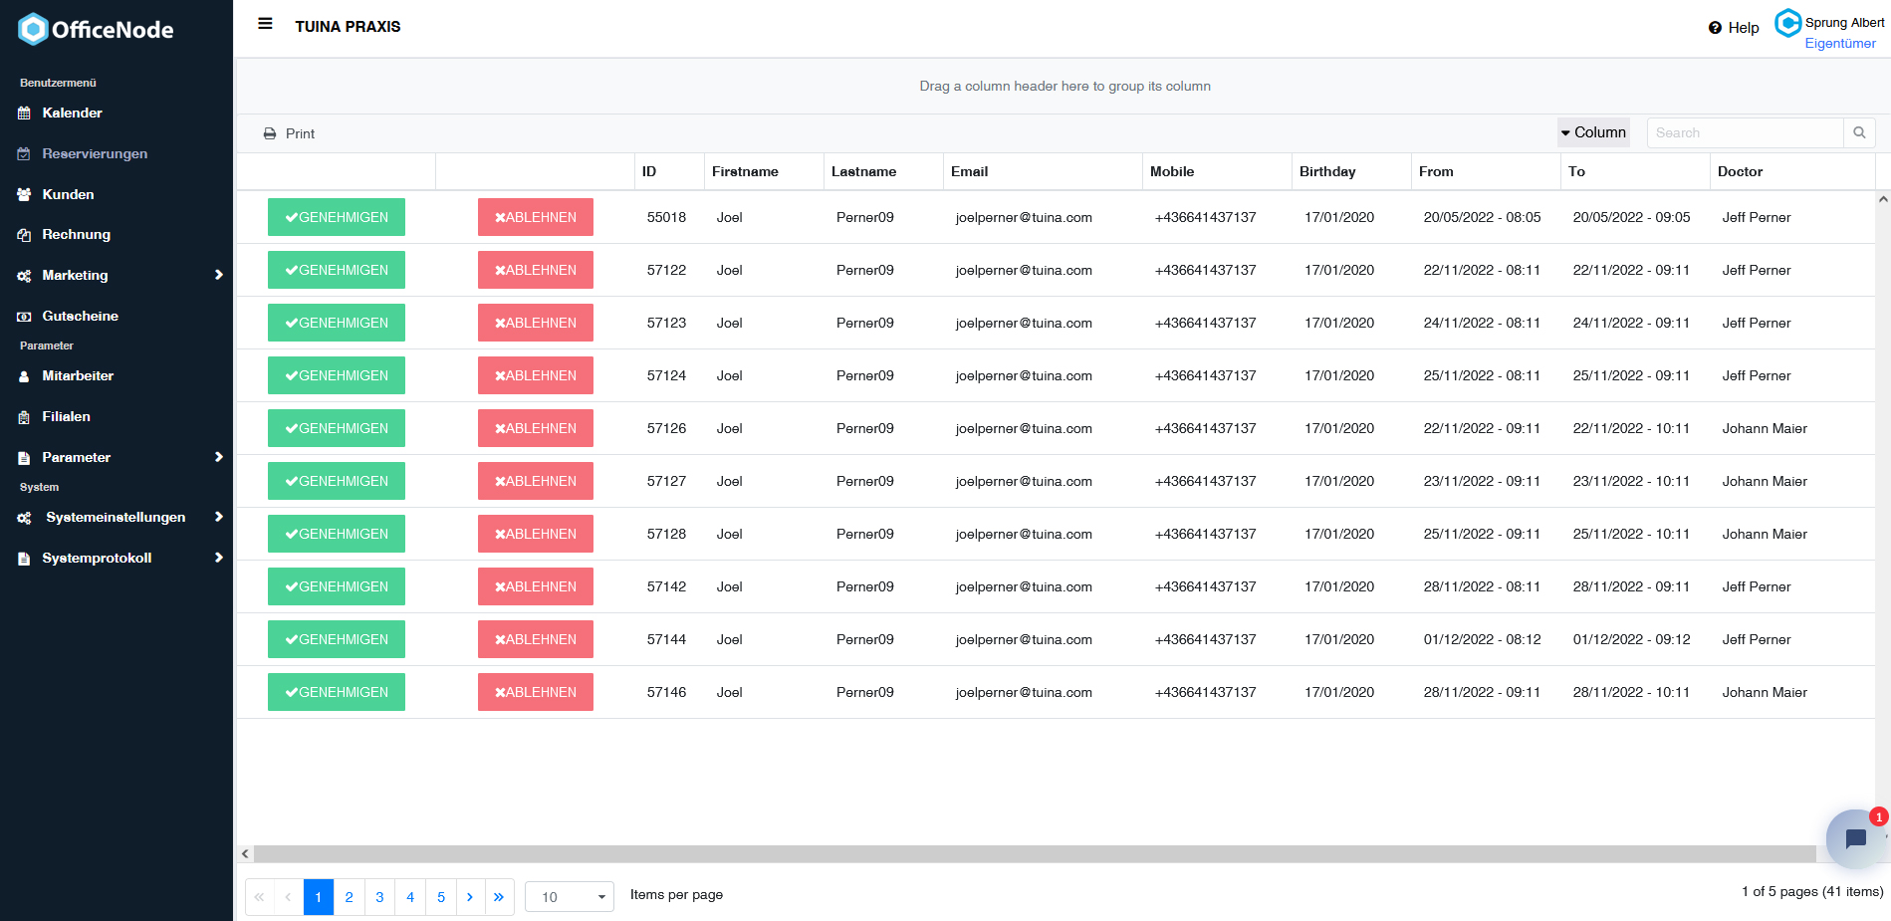Viewport: 1891px width, 921px height.
Task: Open the items per page dropdown
Action: (x=570, y=897)
